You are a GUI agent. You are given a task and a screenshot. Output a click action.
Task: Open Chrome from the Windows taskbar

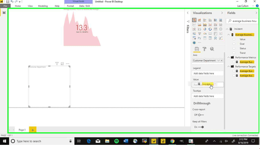click(x=172, y=141)
